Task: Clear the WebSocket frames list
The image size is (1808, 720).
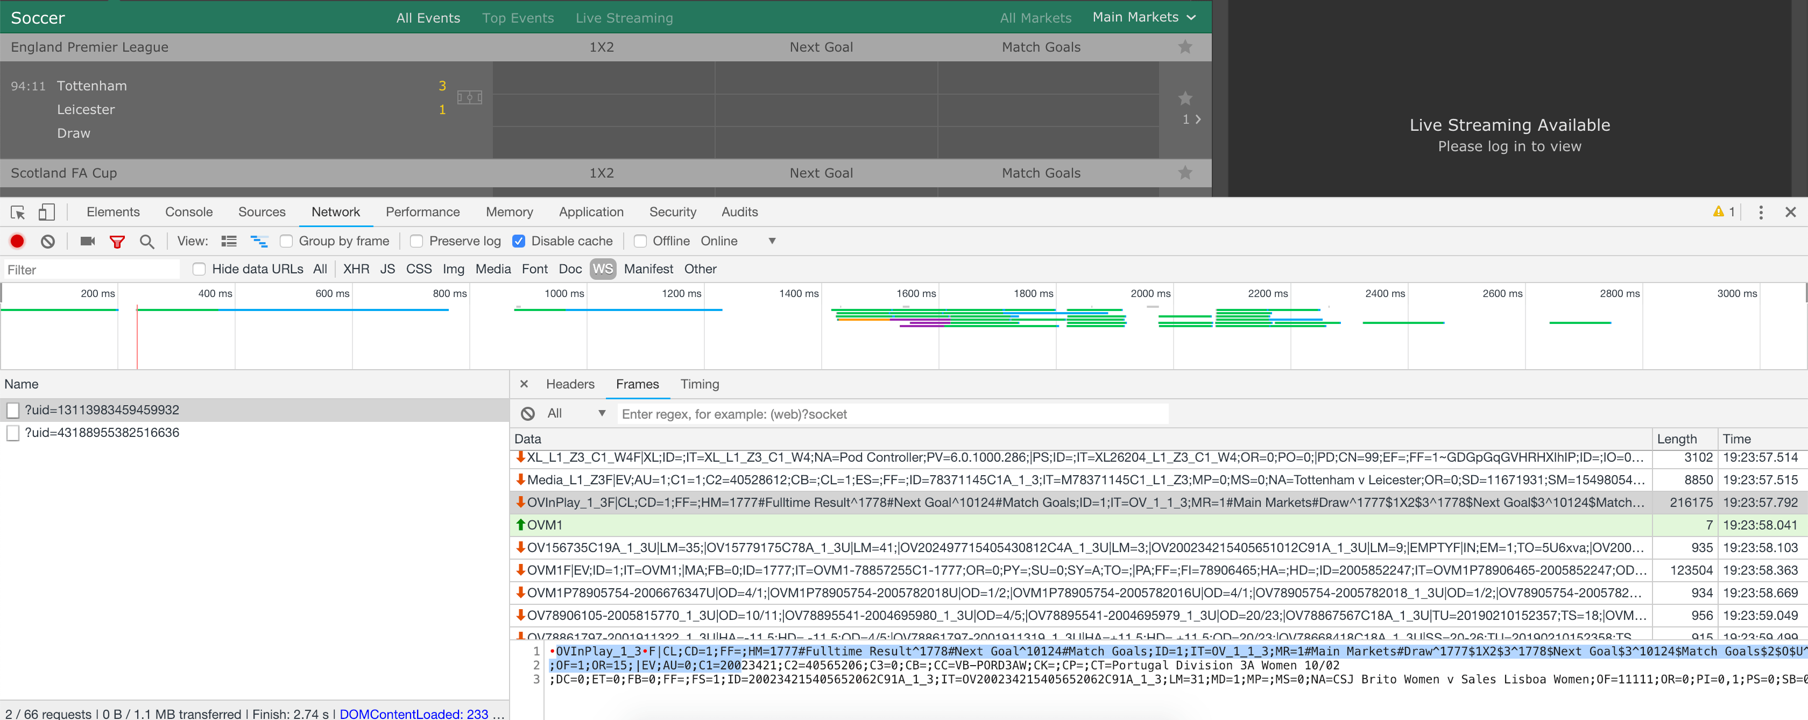Action: click(528, 414)
